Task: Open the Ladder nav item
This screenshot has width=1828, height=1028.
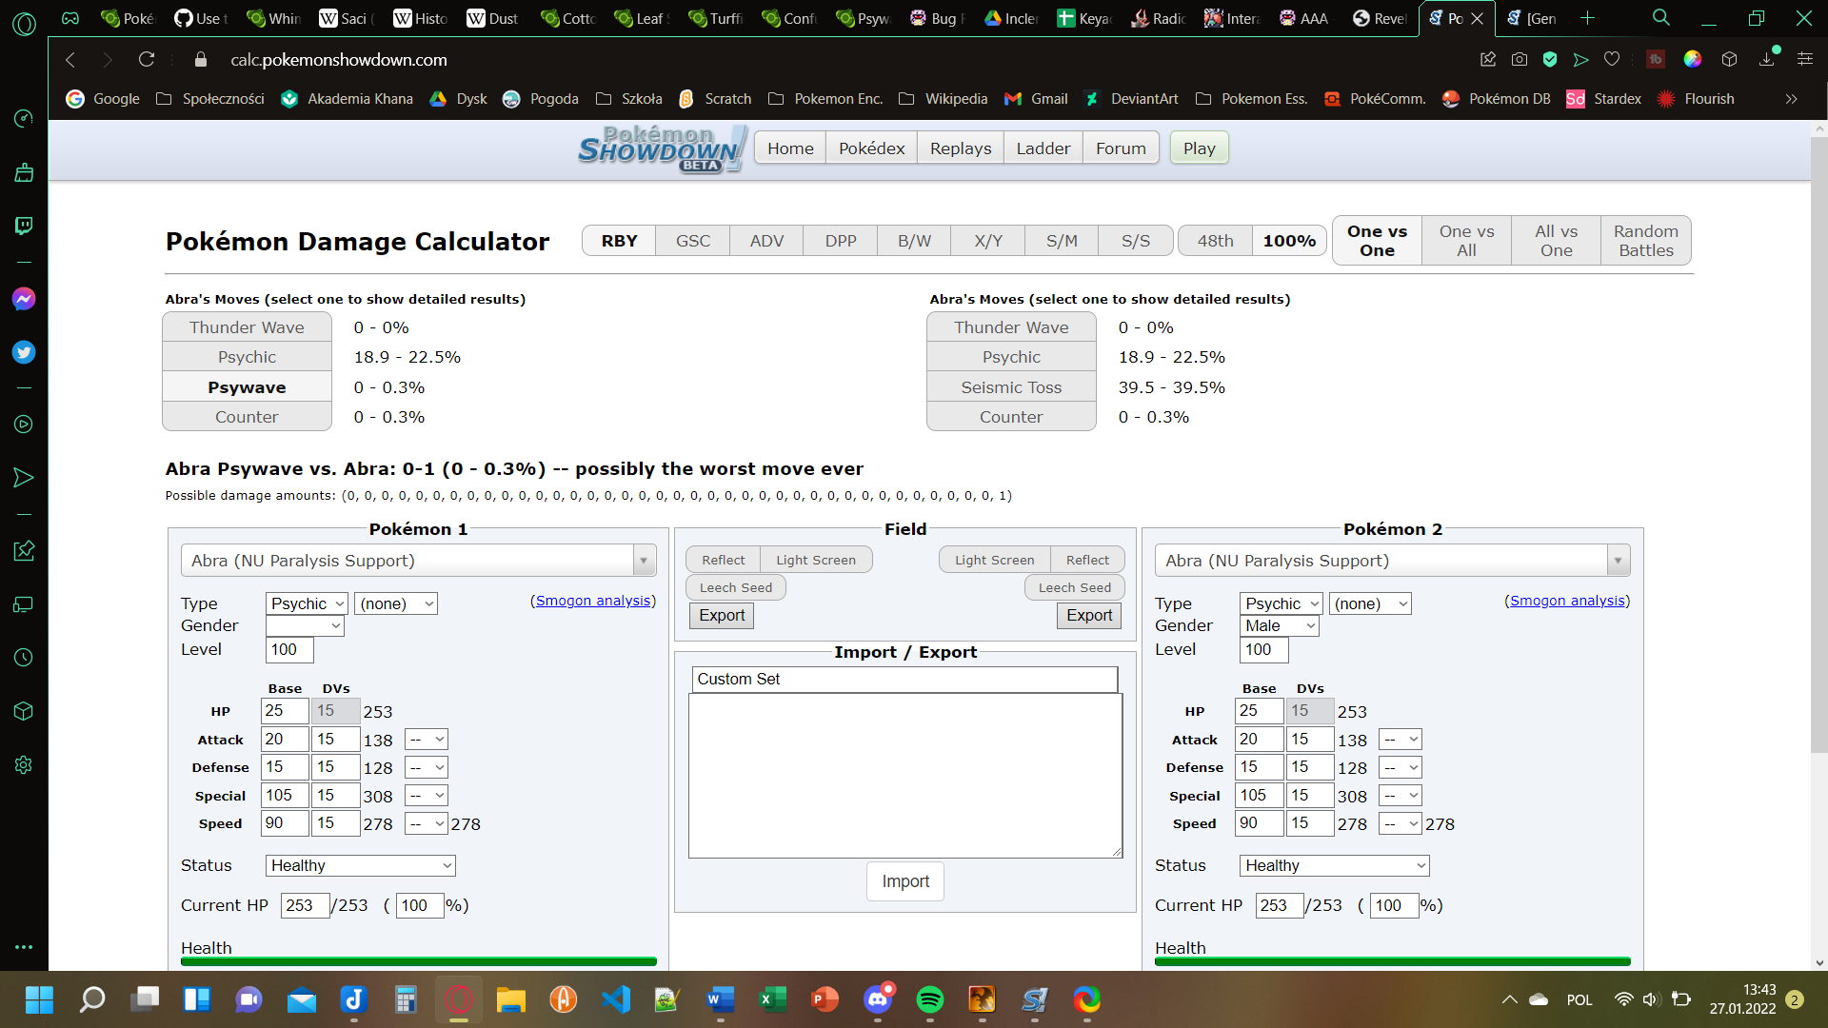Action: tap(1043, 148)
